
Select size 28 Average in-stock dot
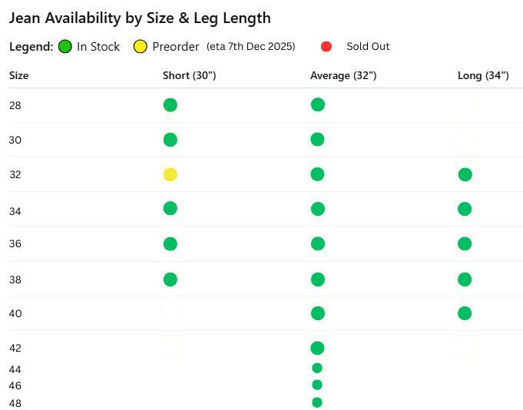[318, 104]
